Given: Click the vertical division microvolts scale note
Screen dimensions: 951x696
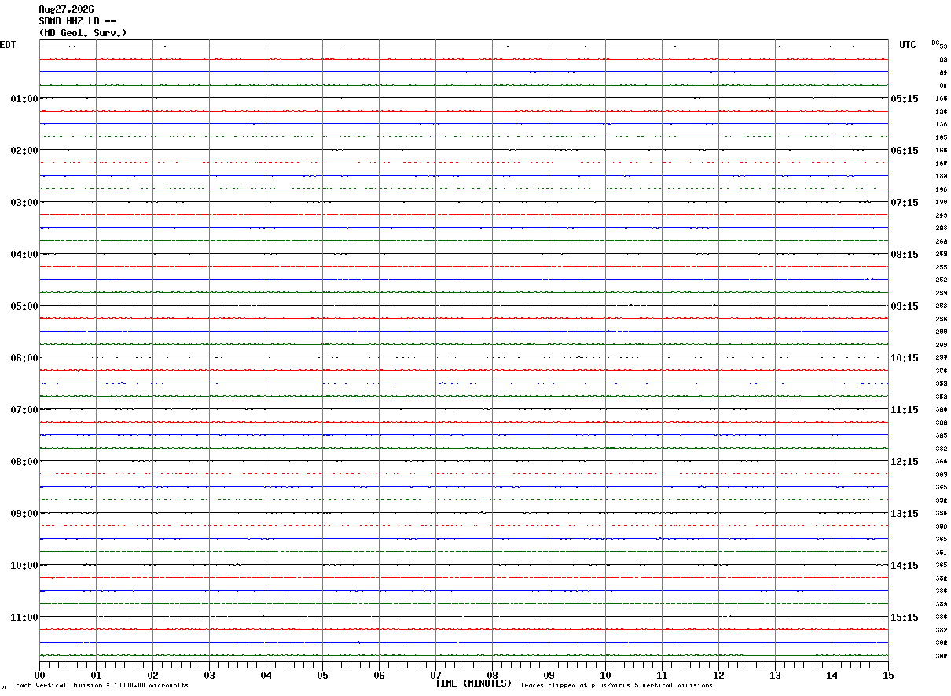Looking at the screenshot, I should [102, 686].
